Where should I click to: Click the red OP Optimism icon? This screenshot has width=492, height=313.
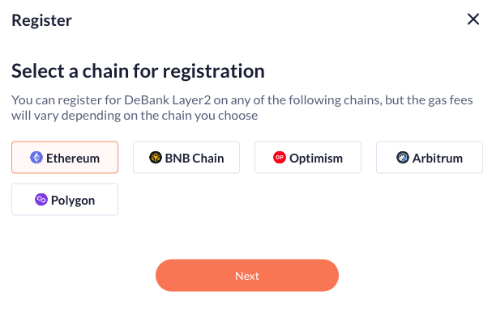280,158
